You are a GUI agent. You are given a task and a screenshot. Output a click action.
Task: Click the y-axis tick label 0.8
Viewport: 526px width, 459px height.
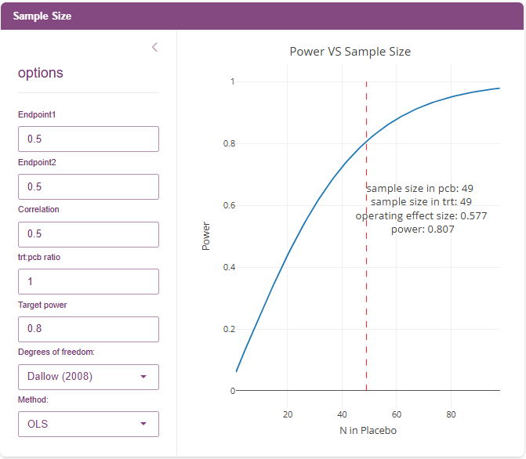tap(229, 144)
